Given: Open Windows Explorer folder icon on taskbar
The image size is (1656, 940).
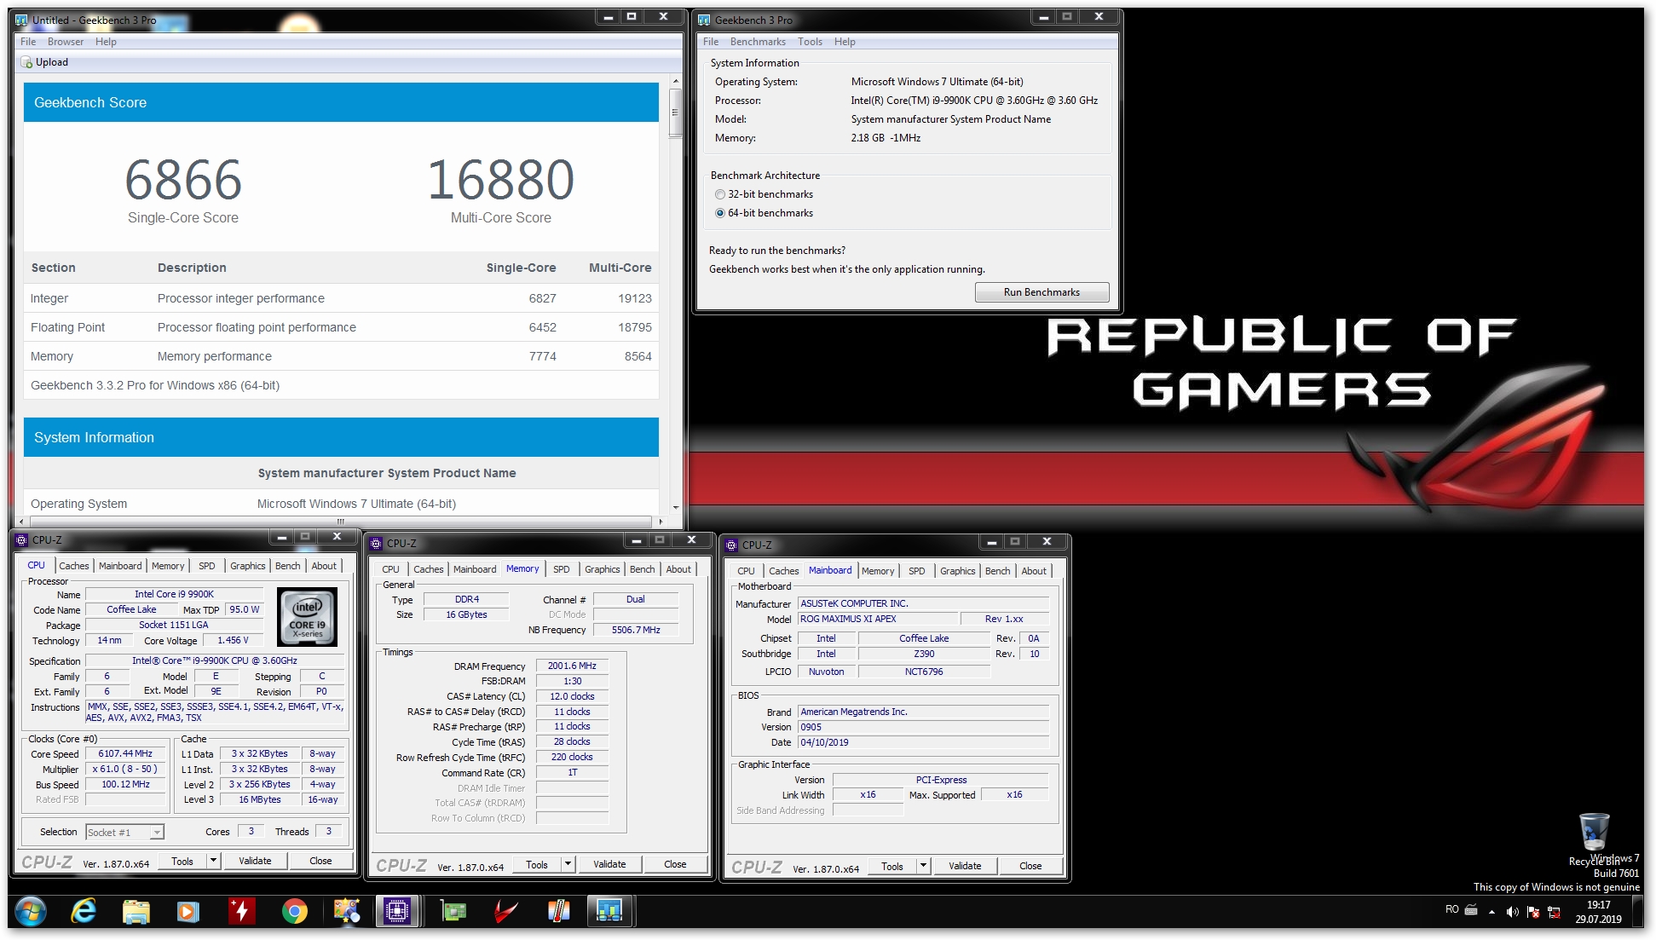Looking at the screenshot, I should pyautogui.click(x=136, y=911).
